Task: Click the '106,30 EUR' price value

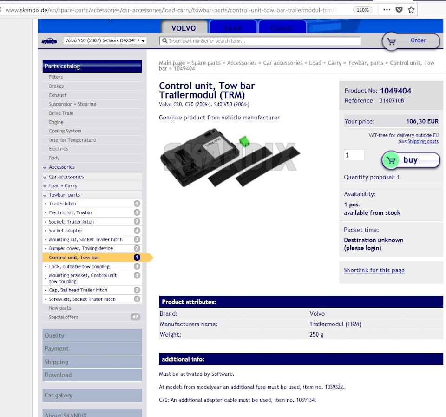Action: coord(422,121)
